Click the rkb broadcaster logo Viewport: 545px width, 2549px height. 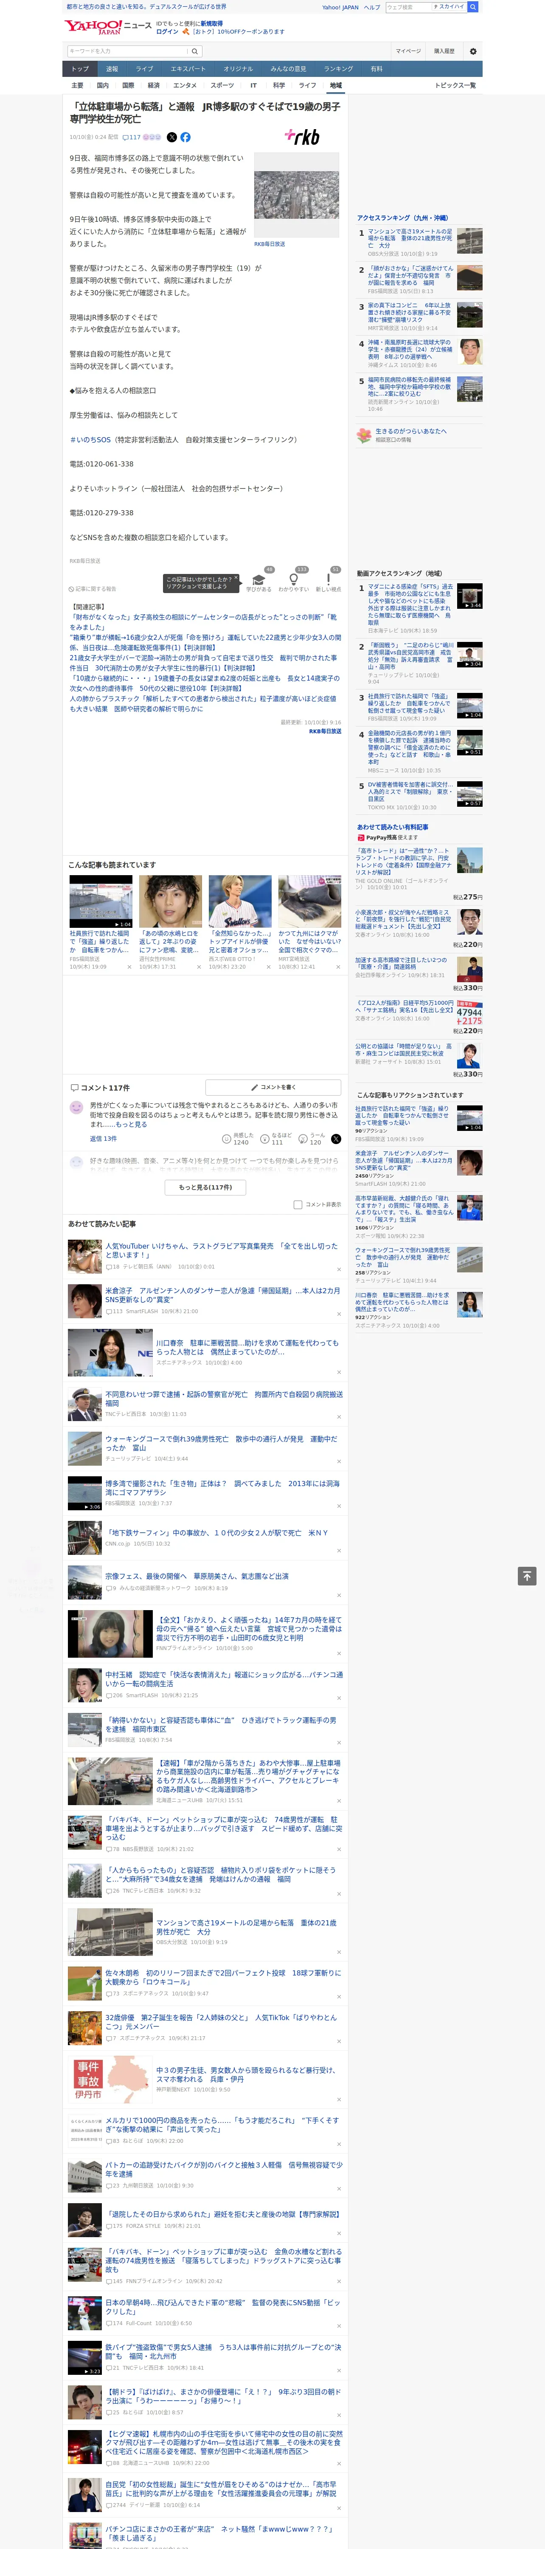pyautogui.click(x=303, y=136)
